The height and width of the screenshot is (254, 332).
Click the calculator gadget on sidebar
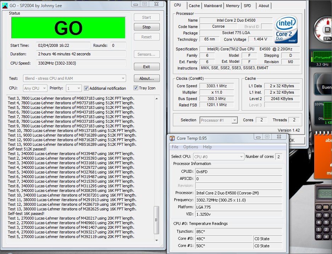click(x=323, y=212)
